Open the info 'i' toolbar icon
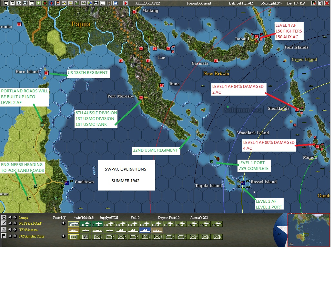Screen dimensions: 333x289 (x=32, y=3)
